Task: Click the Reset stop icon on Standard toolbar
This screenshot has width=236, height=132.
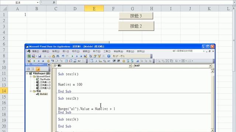Action: (81, 56)
